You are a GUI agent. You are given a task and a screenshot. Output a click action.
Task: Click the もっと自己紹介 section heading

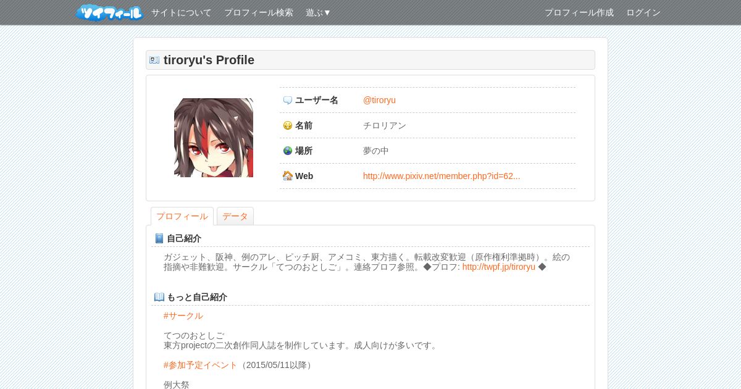197,297
